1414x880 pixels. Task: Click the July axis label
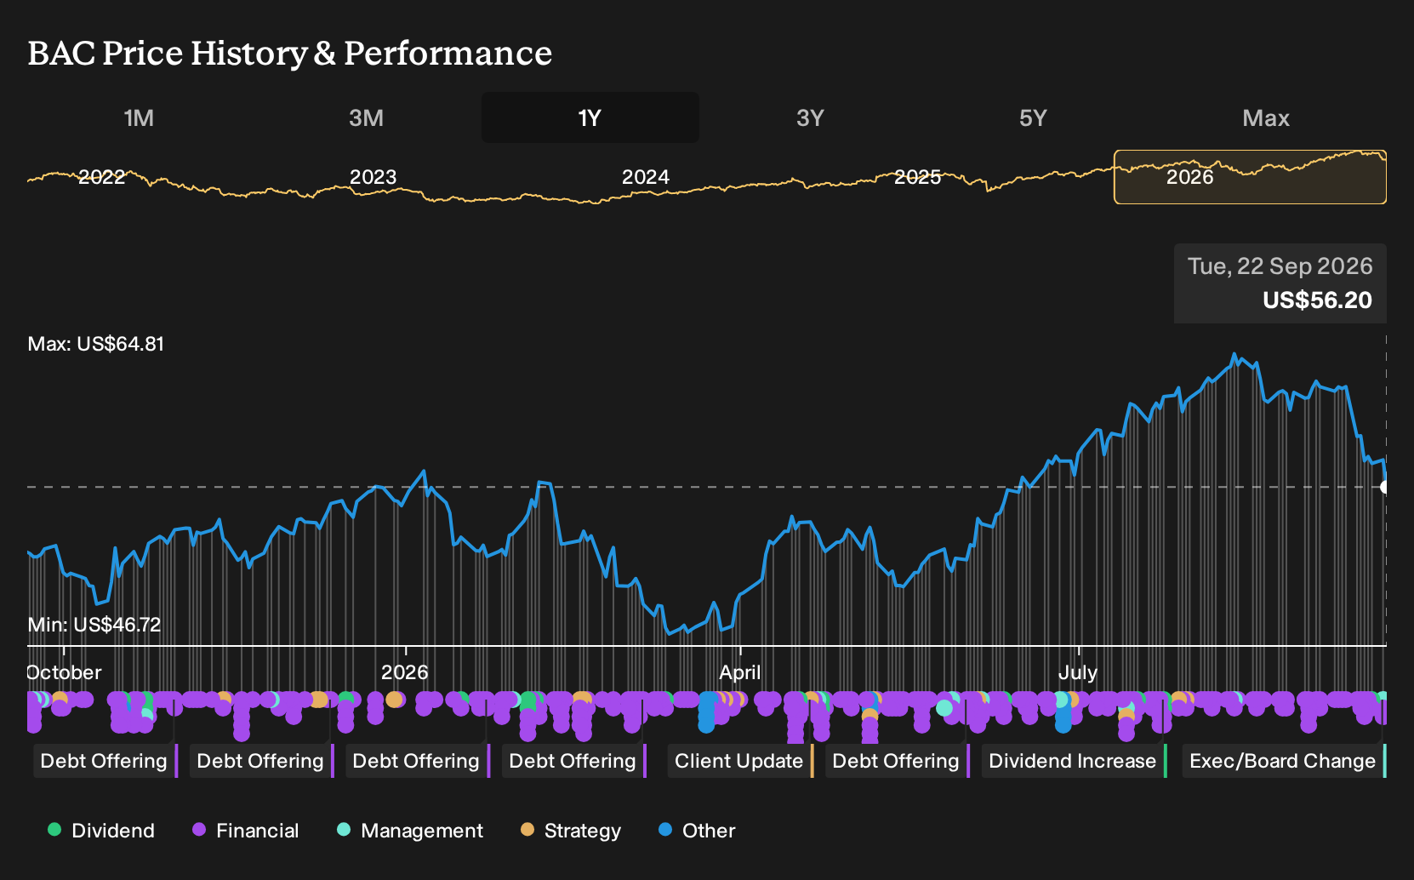coord(1078,672)
